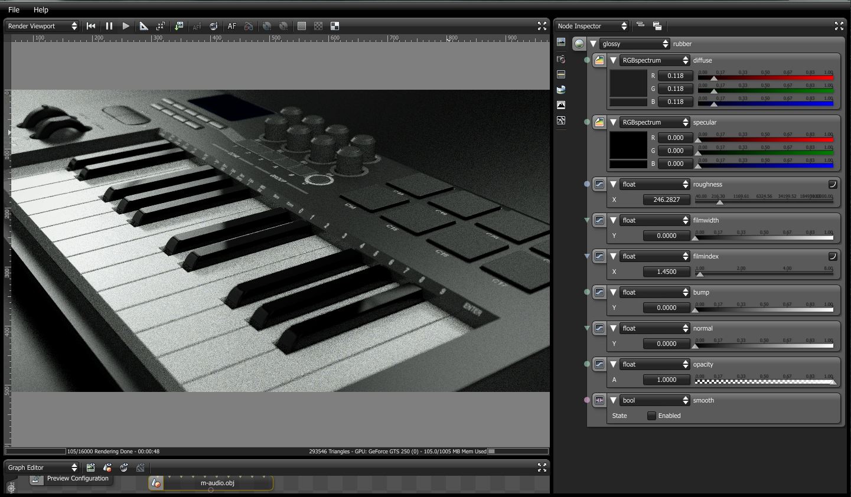Screen dimensions: 851x497
Task: Click the specular color swatch
Action: (x=628, y=145)
